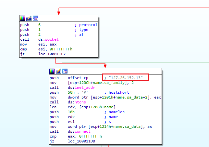Select 'ds:socket' call operand
This screenshot has width=209, height=147.
48,39
